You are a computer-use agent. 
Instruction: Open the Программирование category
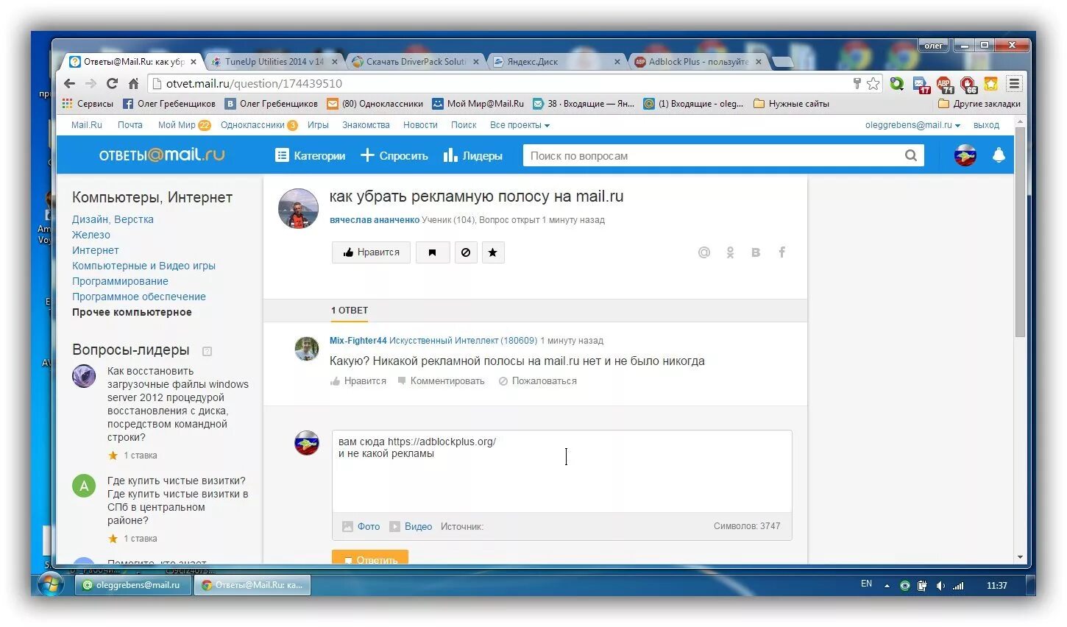point(120,281)
